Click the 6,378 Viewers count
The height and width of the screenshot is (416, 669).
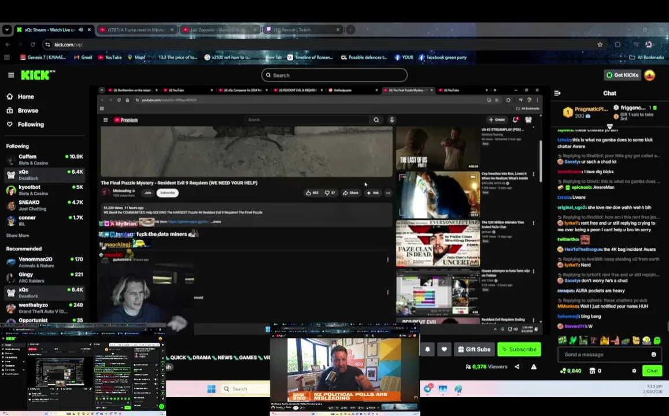[486, 366]
